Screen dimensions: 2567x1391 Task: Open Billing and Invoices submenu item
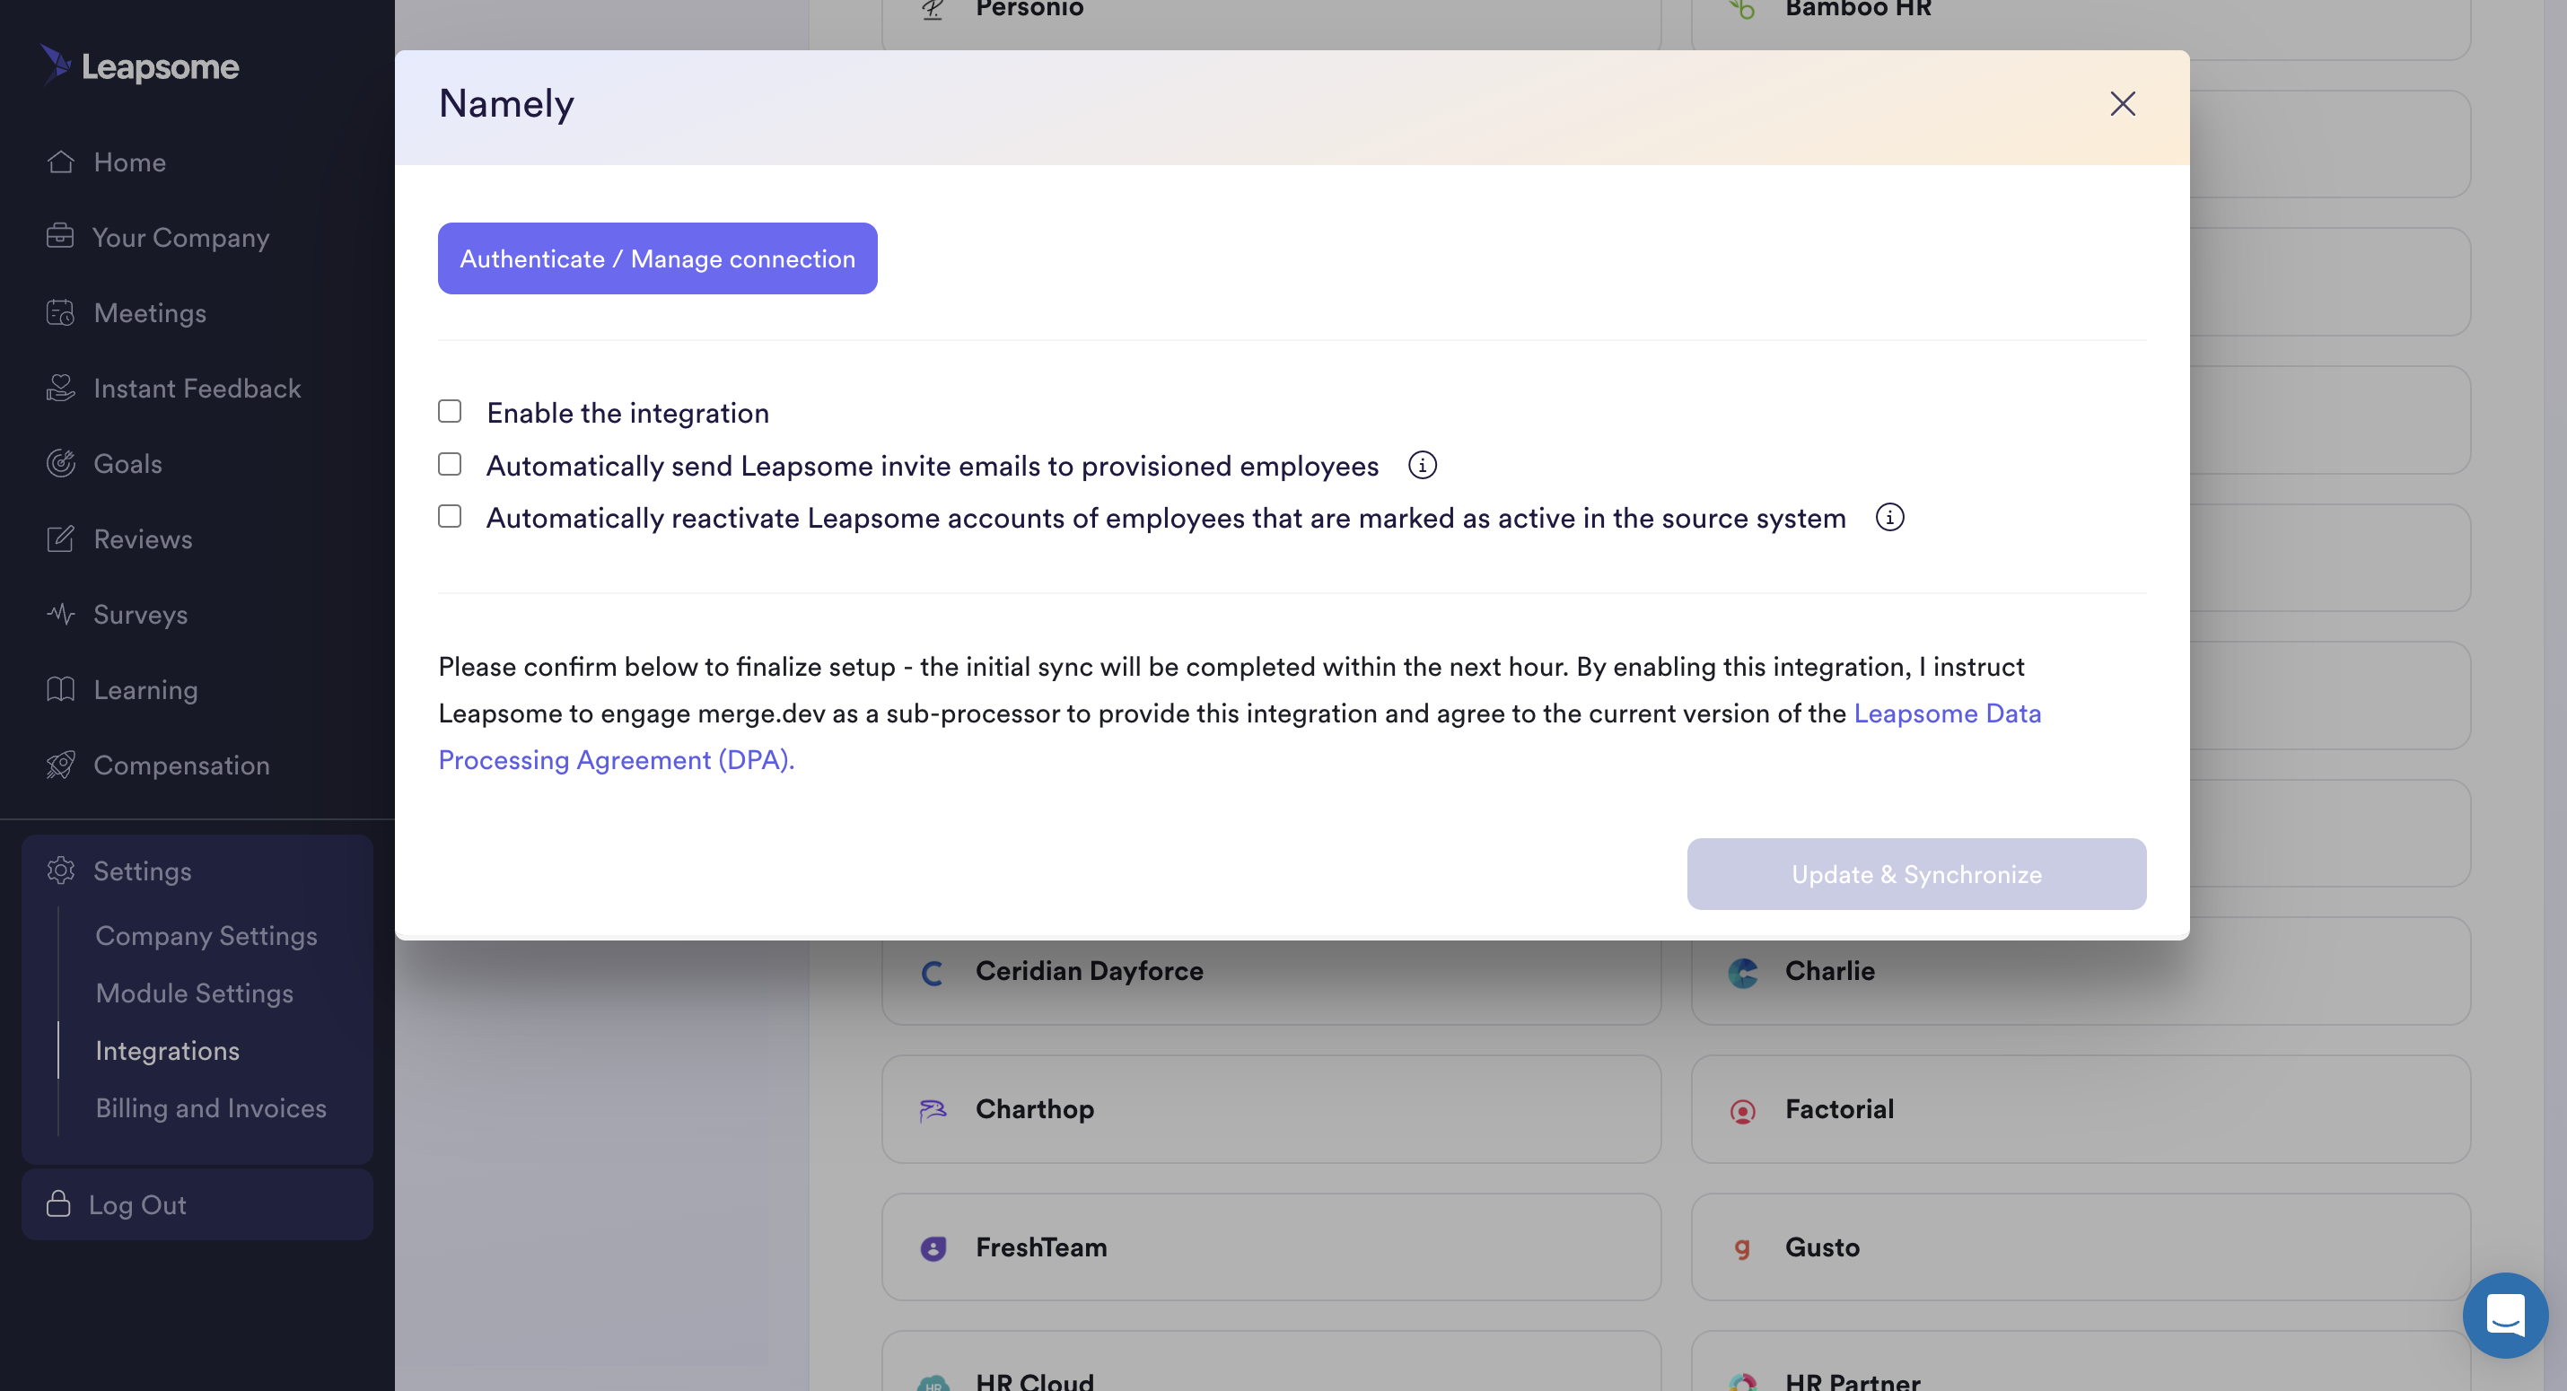211,1107
